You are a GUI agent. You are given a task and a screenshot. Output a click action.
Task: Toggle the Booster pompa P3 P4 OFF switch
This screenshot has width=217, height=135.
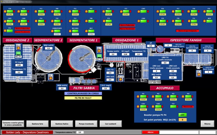click(x=182, y=115)
